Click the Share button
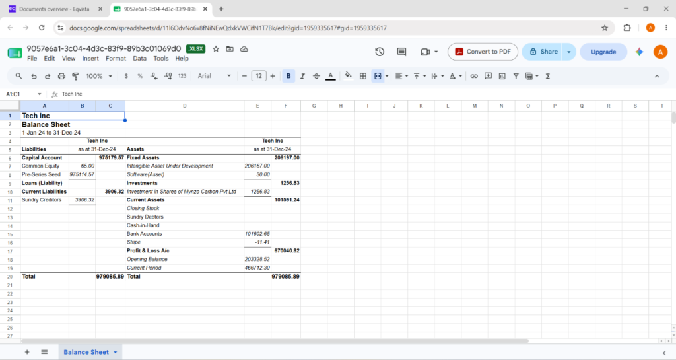Screen dimensions: 676x360 [x=543, y=52]
